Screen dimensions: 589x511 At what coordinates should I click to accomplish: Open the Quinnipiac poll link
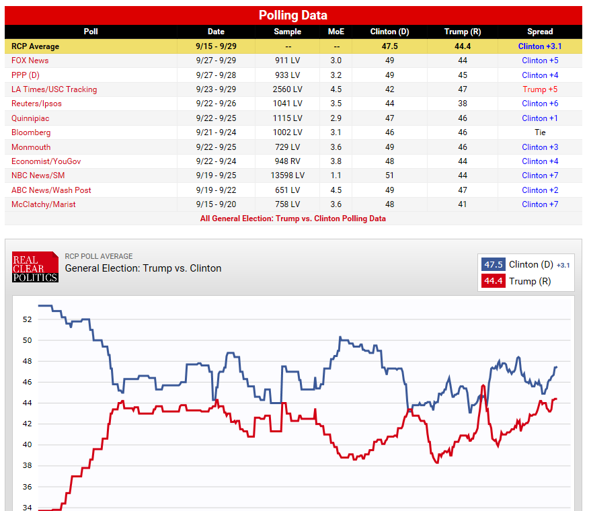[30, 118]
